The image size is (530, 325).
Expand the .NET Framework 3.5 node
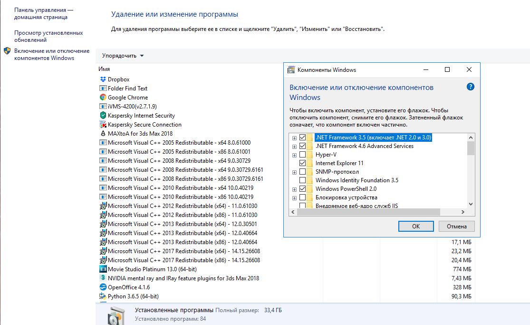(294, 138)
